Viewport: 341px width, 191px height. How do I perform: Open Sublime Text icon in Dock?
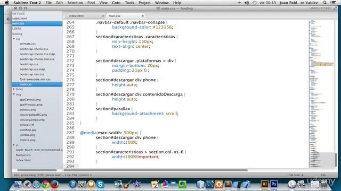(228, 184)
